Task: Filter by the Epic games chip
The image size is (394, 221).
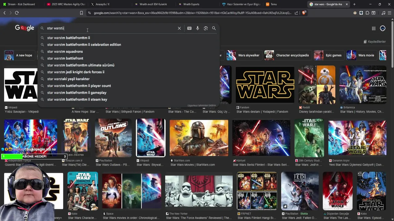Action: coord(329,55)
